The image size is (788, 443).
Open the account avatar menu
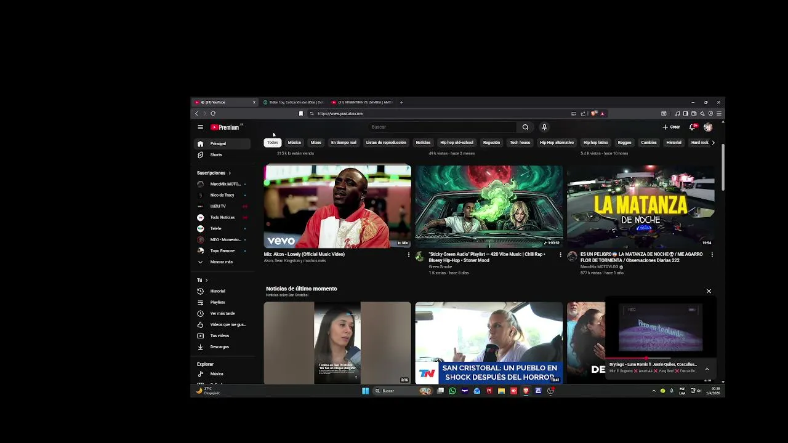coord(708,127)
